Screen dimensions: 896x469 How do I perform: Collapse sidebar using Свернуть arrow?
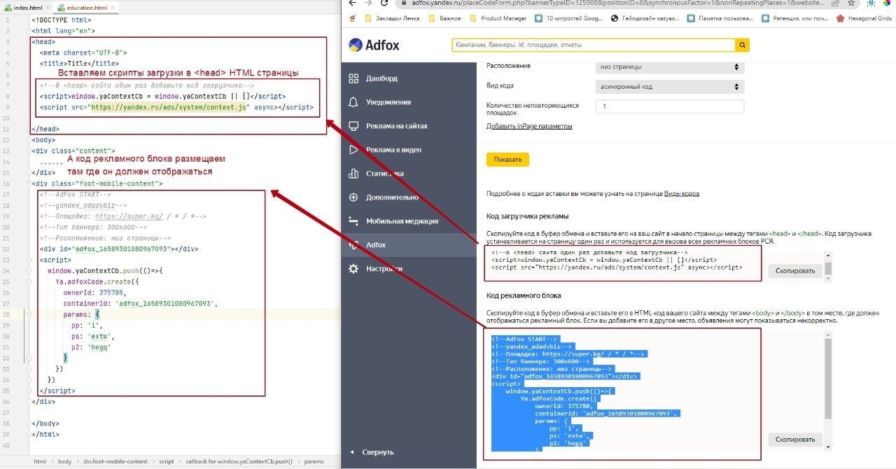(352, 452)
